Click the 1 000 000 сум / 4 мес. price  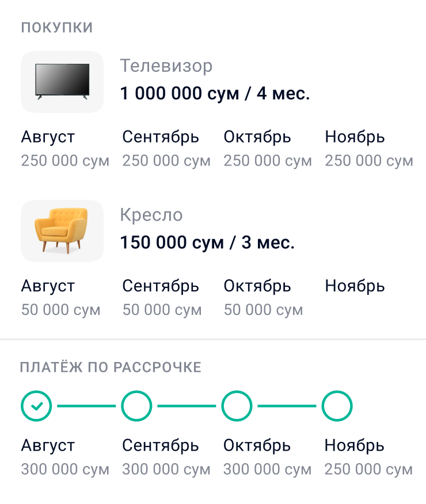(x=215, y=94)
